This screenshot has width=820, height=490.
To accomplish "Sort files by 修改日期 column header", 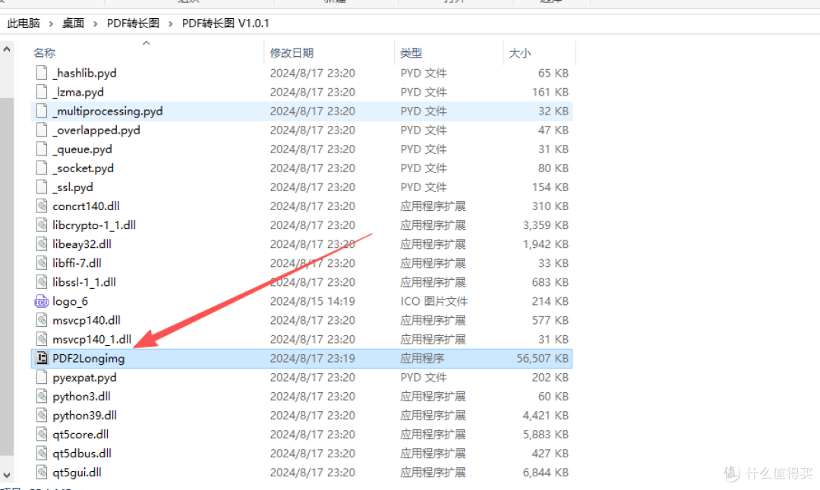I will point(292,53).
